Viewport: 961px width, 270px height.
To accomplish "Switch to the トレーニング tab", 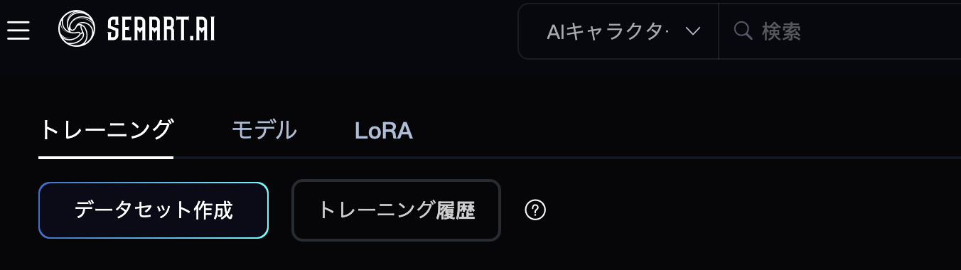I will (x=106, y=130).
